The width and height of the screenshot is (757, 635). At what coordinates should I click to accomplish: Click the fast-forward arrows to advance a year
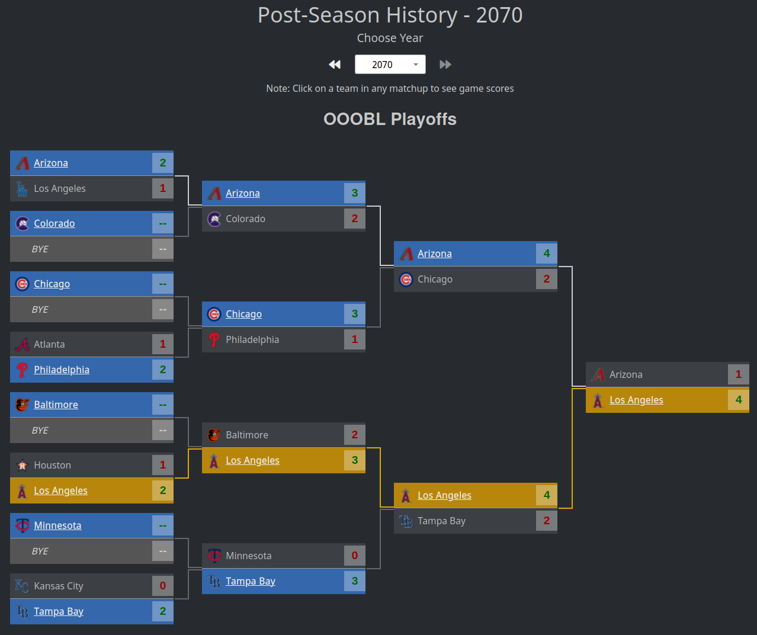pyautogui.click(x=445, y=64)
